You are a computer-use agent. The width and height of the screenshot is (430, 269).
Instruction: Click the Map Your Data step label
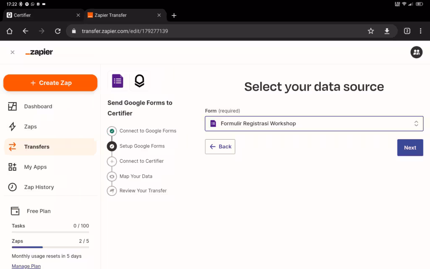136,176
